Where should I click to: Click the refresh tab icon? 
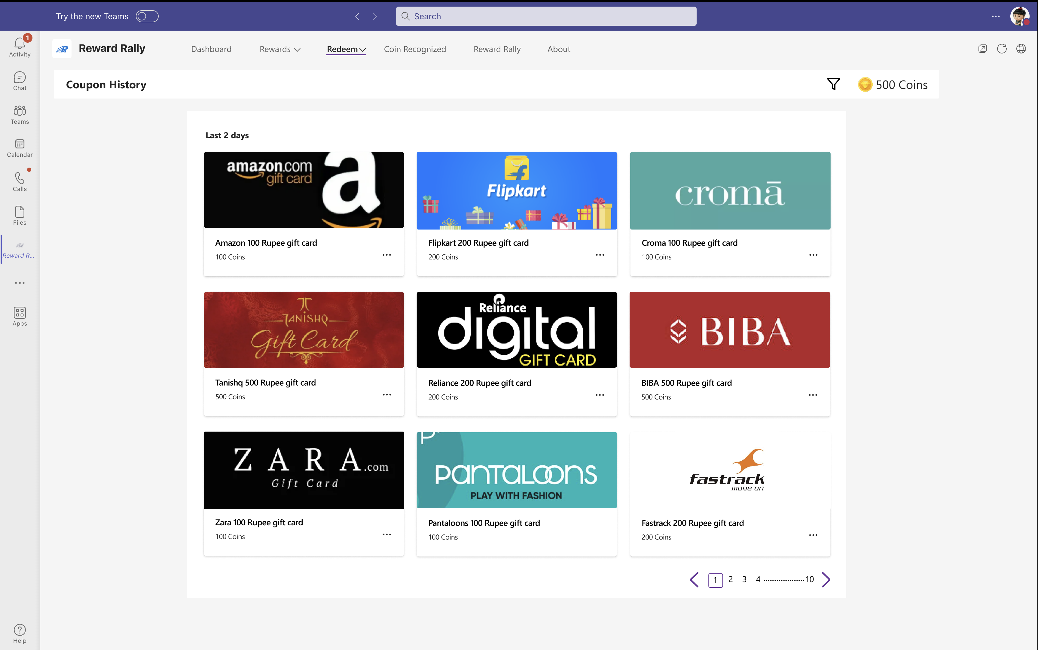1001,49
